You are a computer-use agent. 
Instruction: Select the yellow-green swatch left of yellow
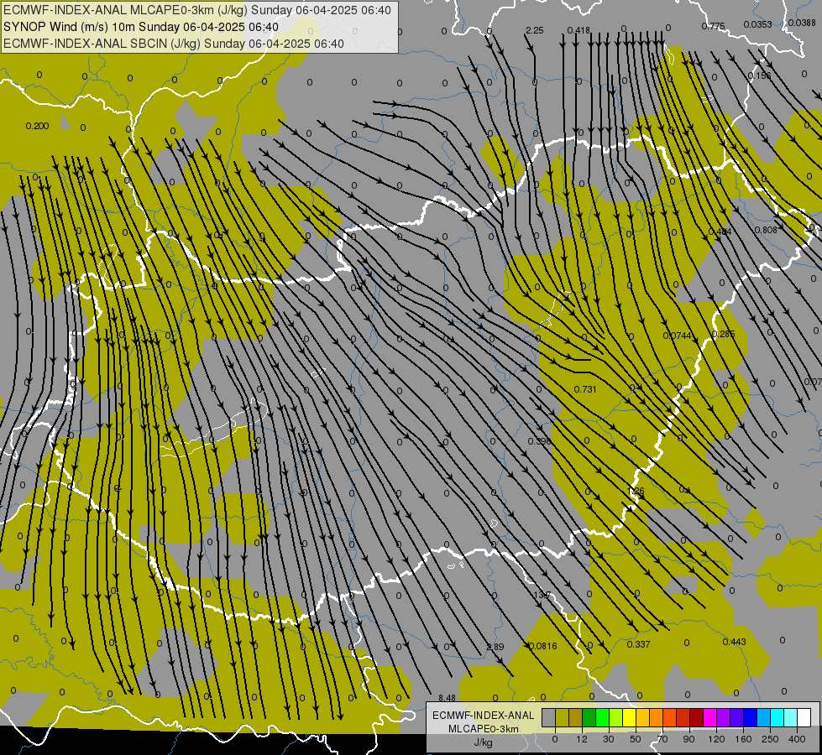click(616, 717)
